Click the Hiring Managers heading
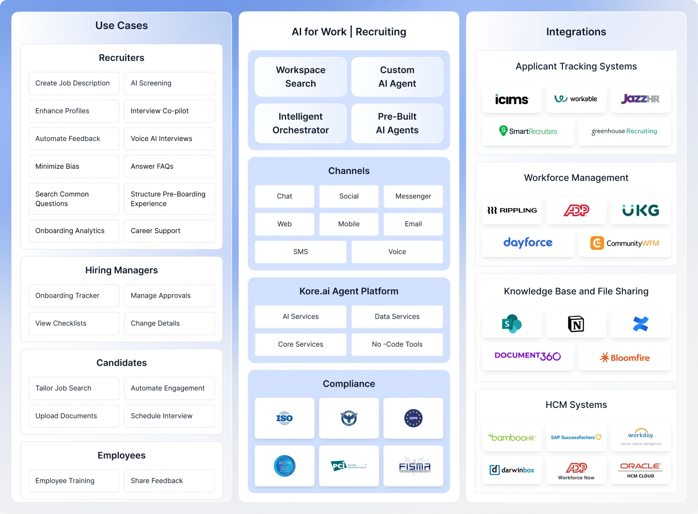Image resolution: width=698 pixels, height=514 pixels. (x=122, y=270)
